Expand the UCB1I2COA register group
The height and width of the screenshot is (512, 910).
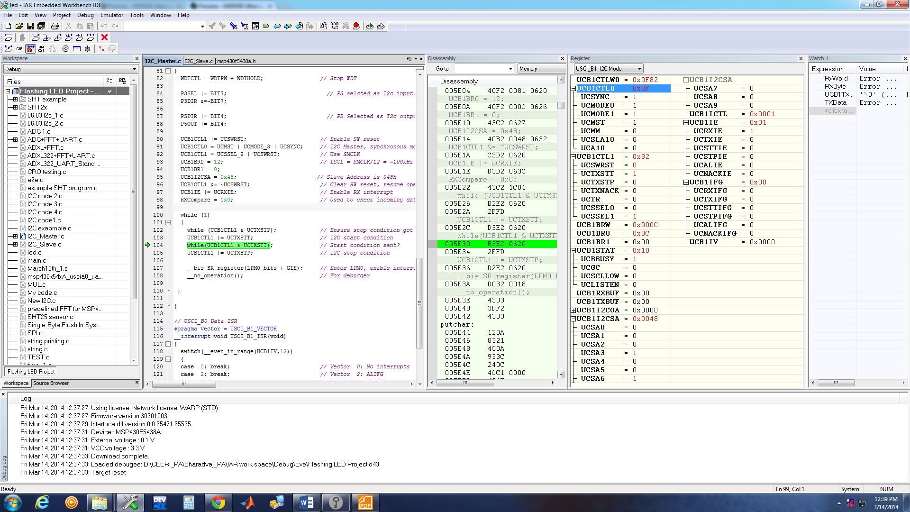coord(573,311)
